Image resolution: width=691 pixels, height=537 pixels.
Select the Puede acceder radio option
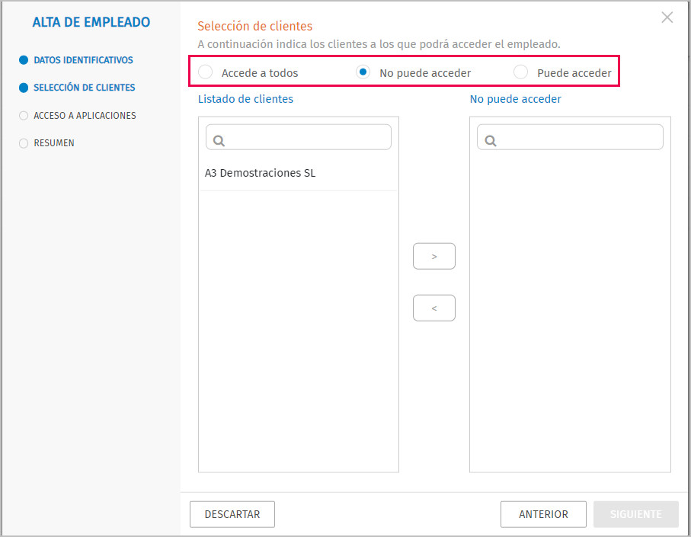tap(520, 72)
